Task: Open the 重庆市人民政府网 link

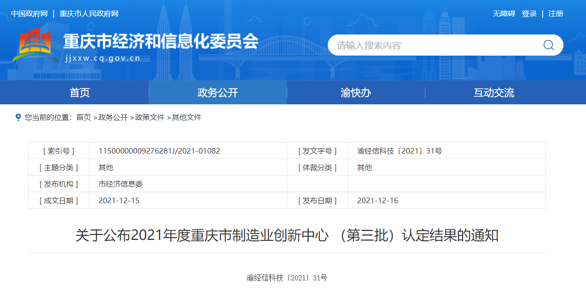Action: [x=89, y=14]
